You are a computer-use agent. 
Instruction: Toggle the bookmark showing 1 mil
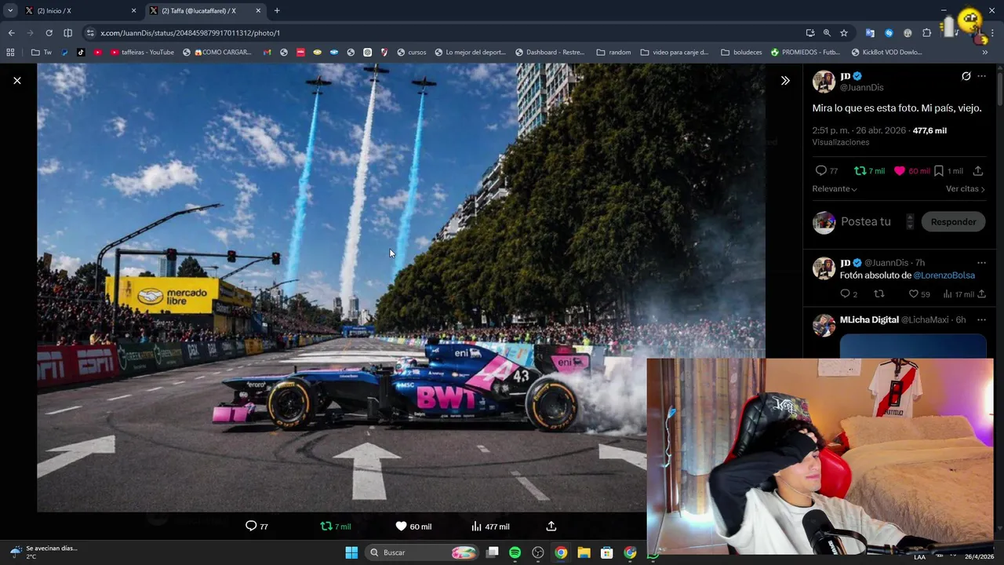938,170
